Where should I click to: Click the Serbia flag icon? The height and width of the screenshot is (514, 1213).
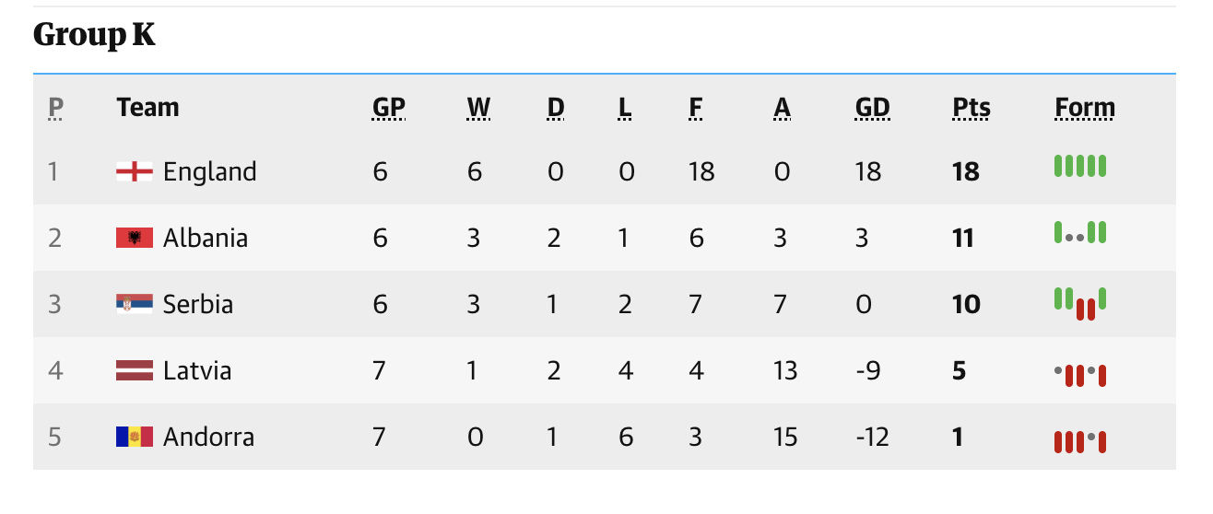134,304
